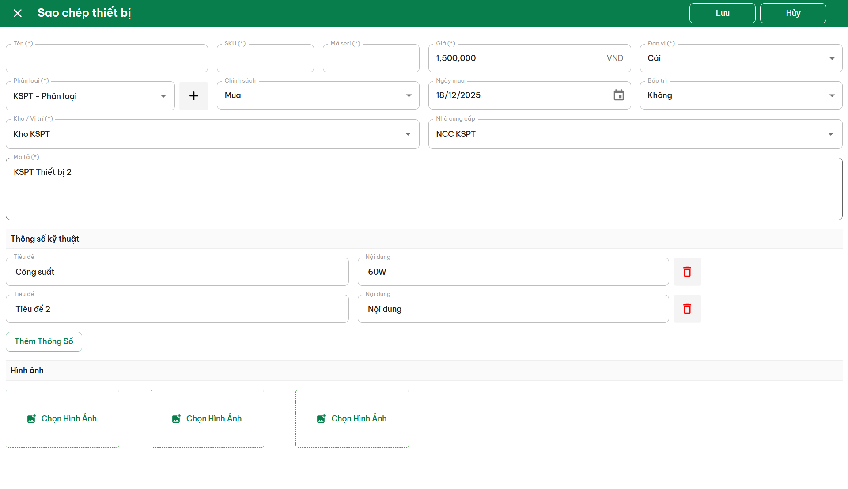Expand the Đơn vị dropdown
The width and height of the screenshot is (848, 489).
[832, 58]
